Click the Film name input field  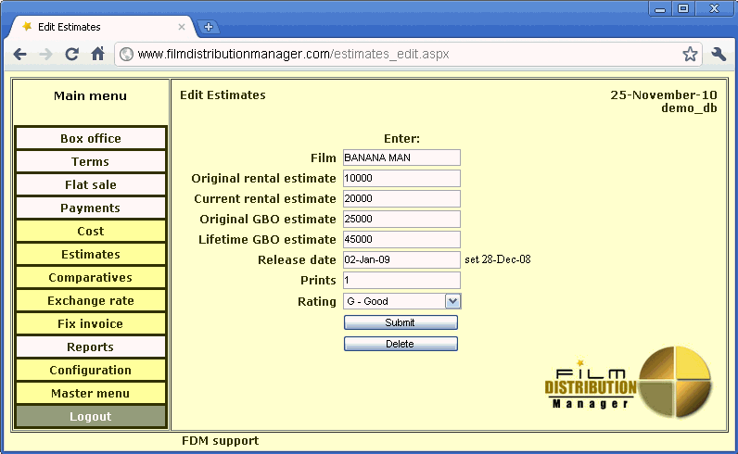coord(401,158)
